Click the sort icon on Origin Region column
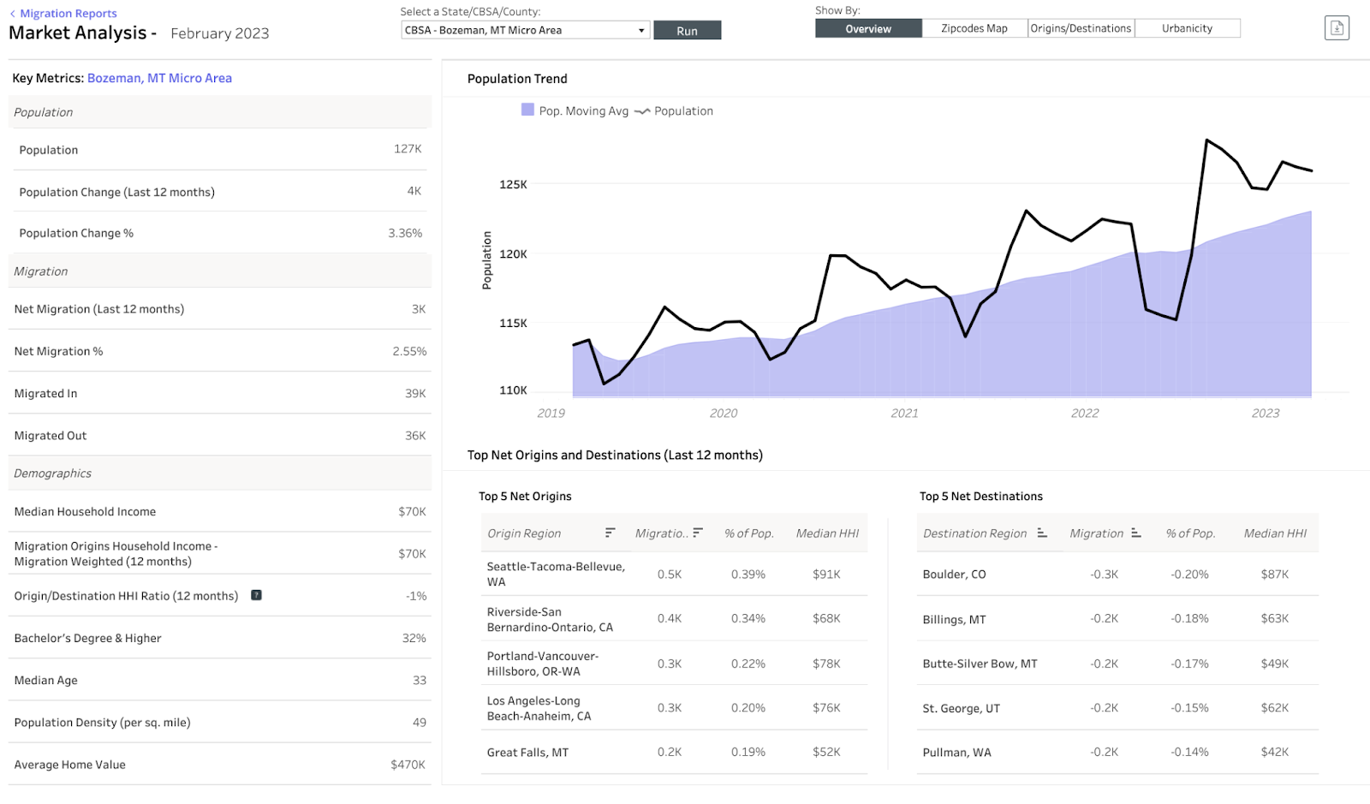The image size is (1370, 804). click(610, 533)
